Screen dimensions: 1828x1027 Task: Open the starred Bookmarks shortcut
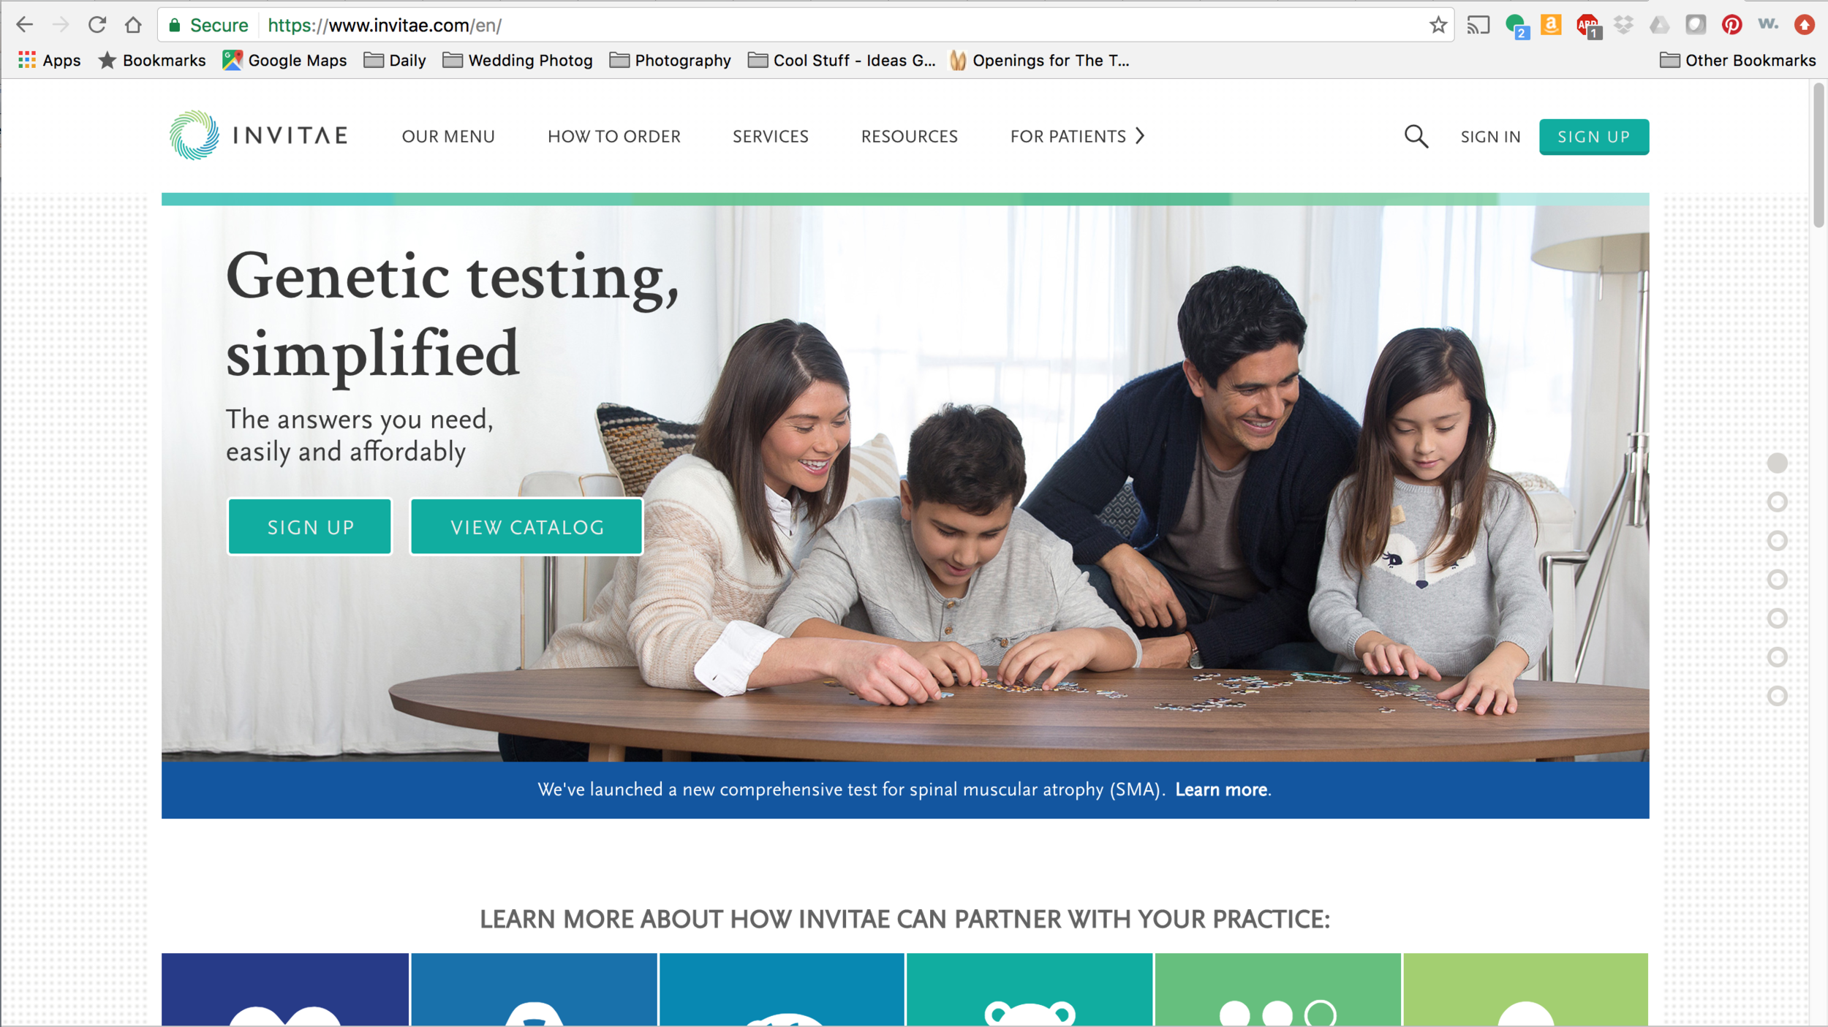pyautogui.click(x=152, y=60)
